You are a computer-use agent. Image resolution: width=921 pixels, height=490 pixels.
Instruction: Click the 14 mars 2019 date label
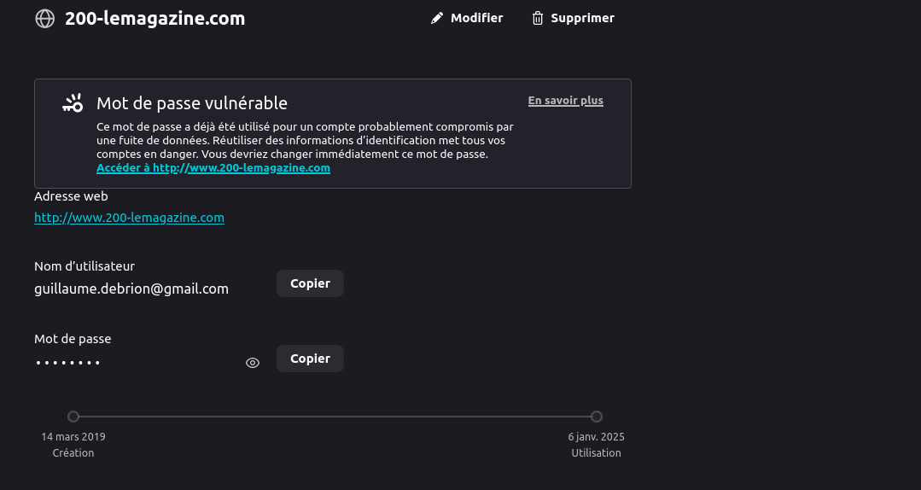pyautogui.click(x=73, y=437)
